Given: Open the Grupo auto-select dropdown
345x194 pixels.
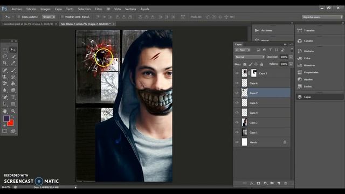Looking at the screenshot, I should [49, 17].
